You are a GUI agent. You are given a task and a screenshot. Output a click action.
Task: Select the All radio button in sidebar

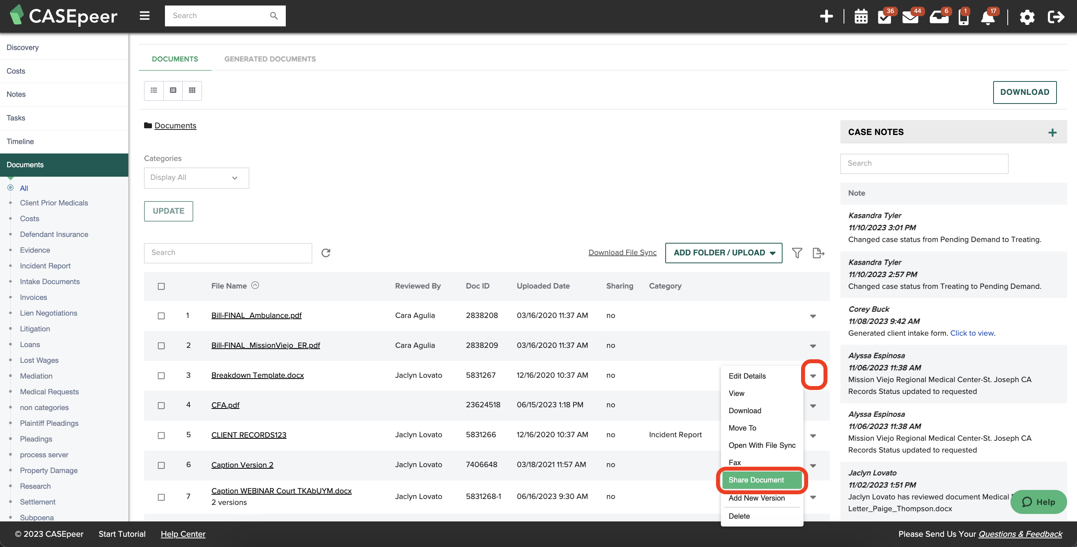coord(11,188)
